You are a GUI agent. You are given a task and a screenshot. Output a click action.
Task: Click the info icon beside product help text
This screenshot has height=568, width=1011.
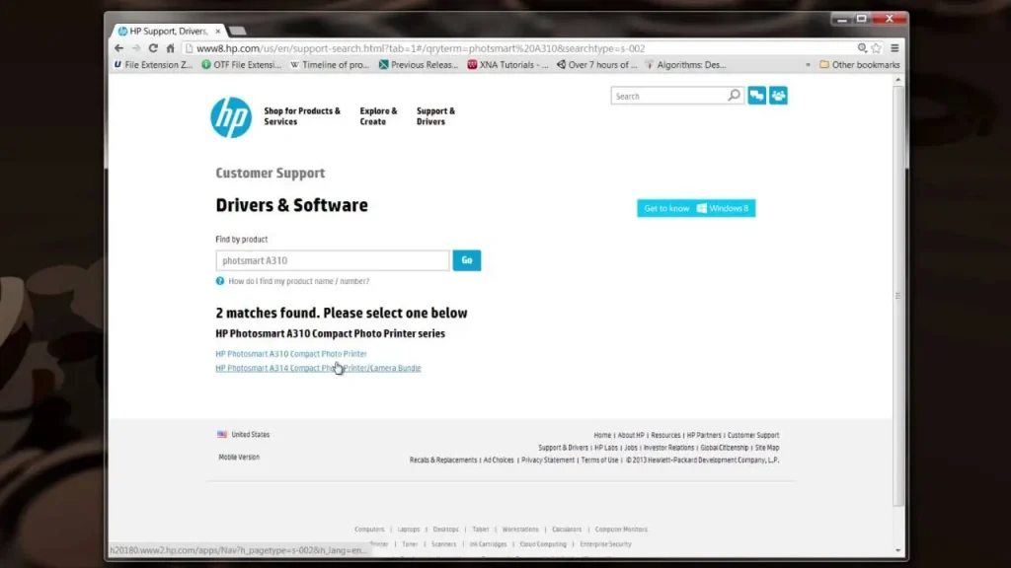tap(218, 280)
